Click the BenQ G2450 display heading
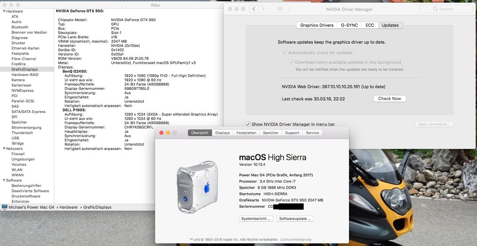 pyautogui.click(x=75, y=71)
